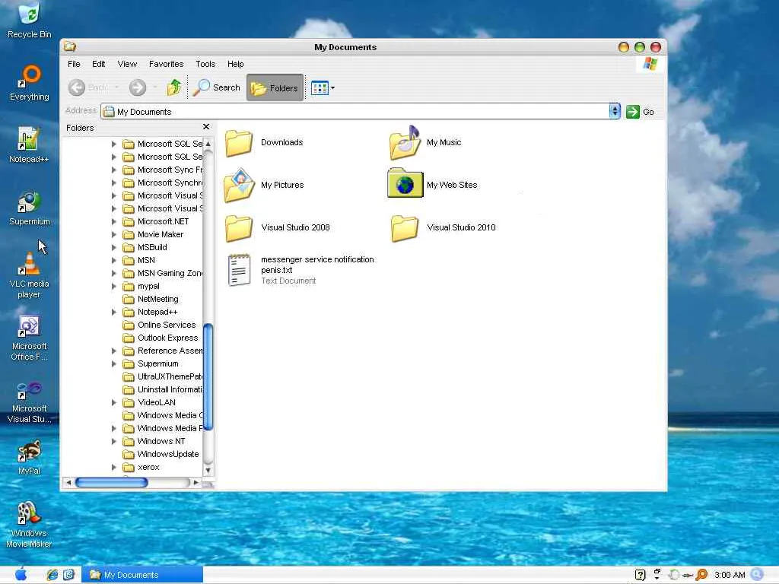Open the Tools menu
Viewport: 779px width, 584px height.
(x=205, y=64)
